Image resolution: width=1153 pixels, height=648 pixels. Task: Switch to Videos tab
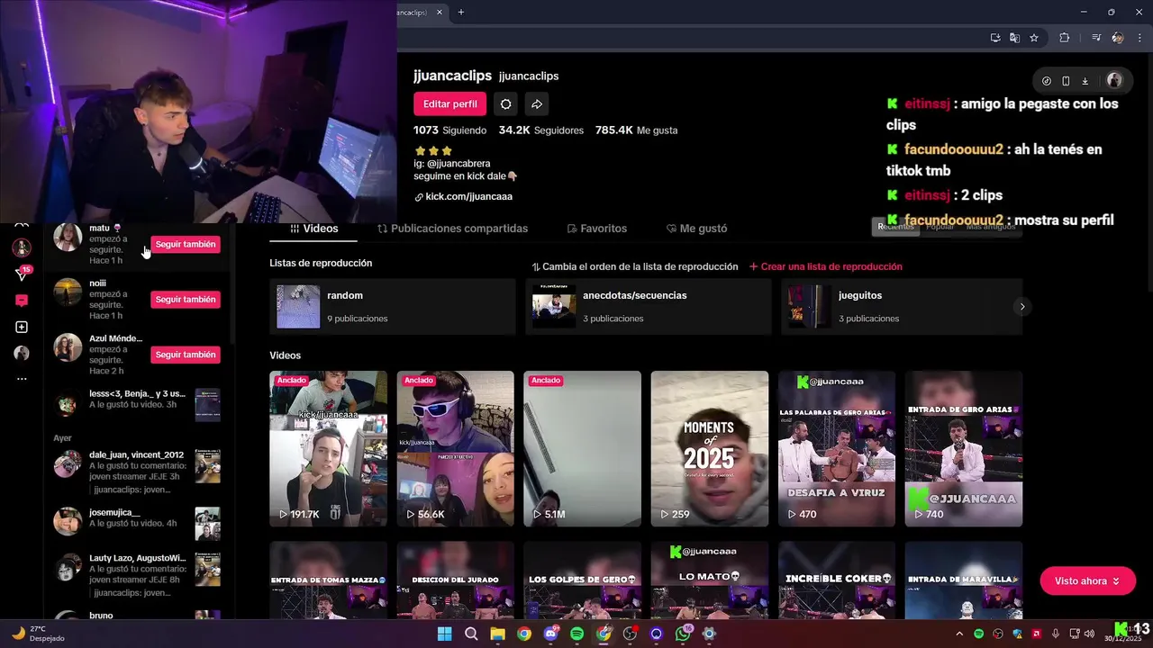[313, 229]
